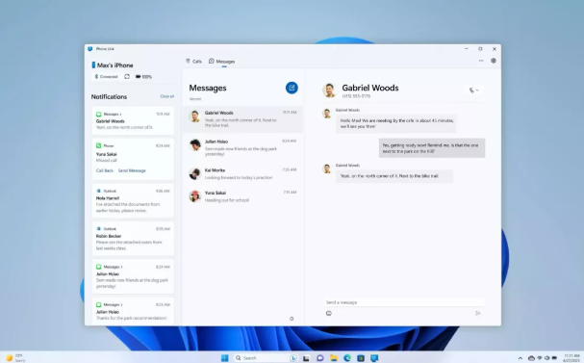
Task: Show hidden system tray icons
Action: pyautogui.click(x=520, y=358)
